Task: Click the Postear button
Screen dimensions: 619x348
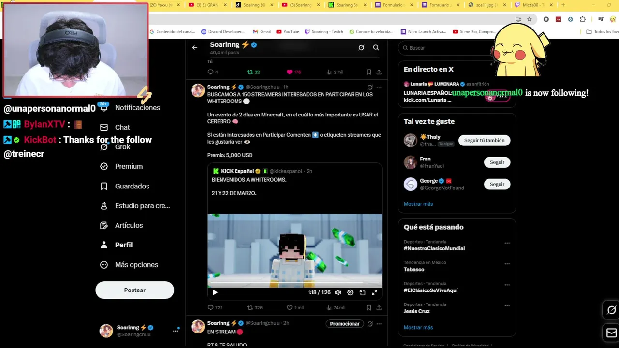Action: click(x=134, y=290)
